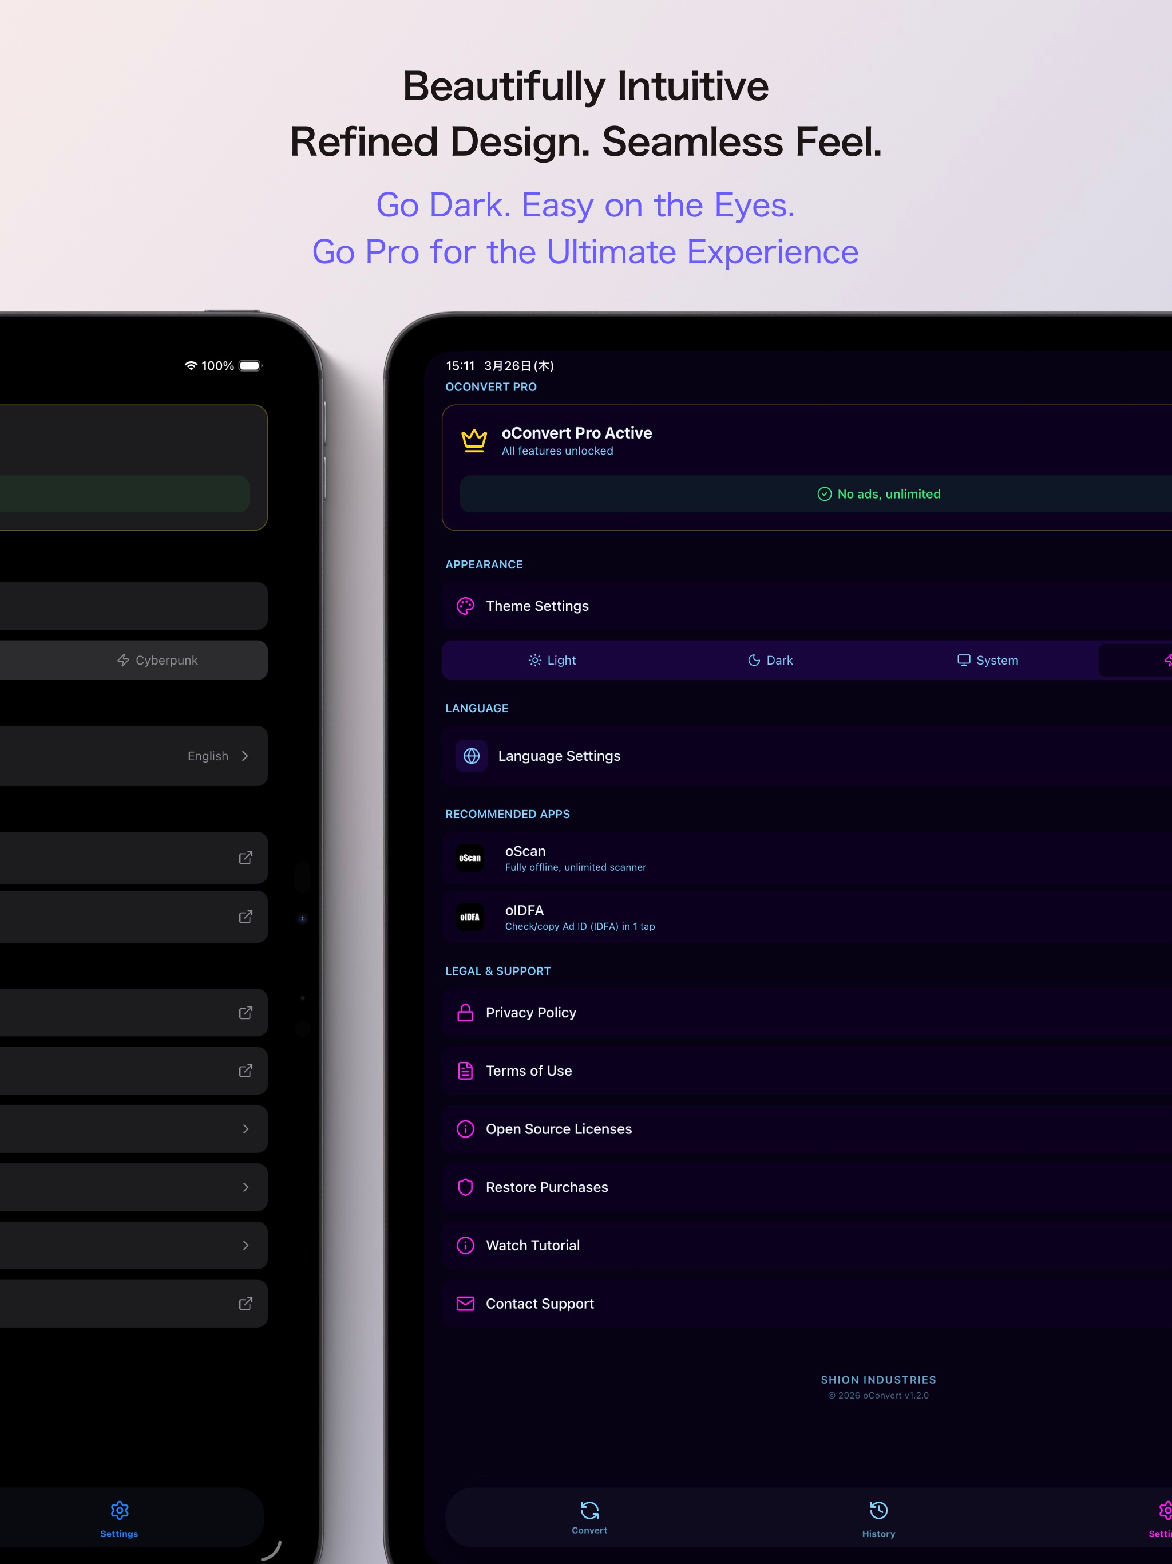Open chevron in Watch Tutorial row, left iPad
This screenshot has width=1172, height=1564.
pos(246,1245)
